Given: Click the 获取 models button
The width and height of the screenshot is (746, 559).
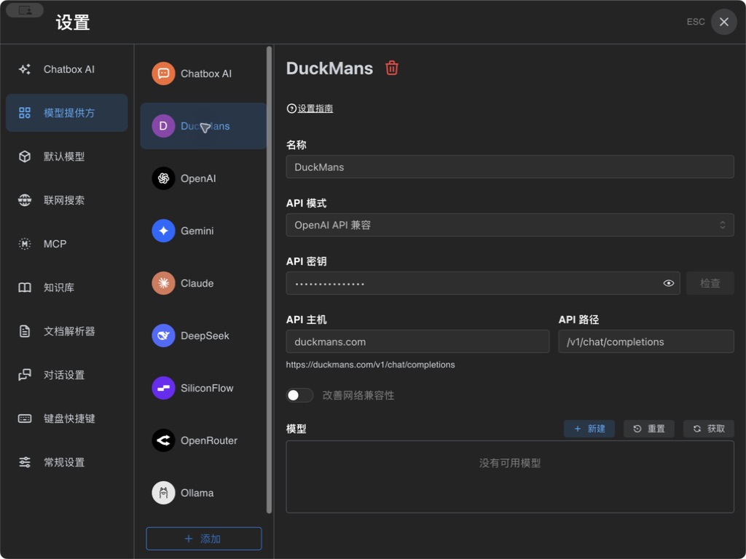Looking at the screenshot, I should pyautogui.click(x=709, y=429).
